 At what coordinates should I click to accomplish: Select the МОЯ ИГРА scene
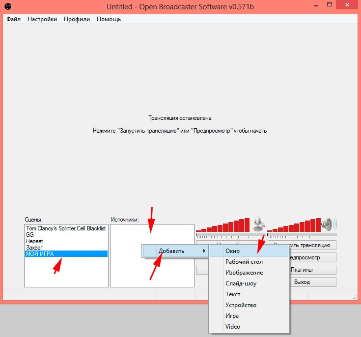(x=66, y=254)
